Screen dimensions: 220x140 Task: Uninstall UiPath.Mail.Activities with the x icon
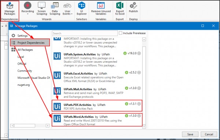[x=139, y=88]
